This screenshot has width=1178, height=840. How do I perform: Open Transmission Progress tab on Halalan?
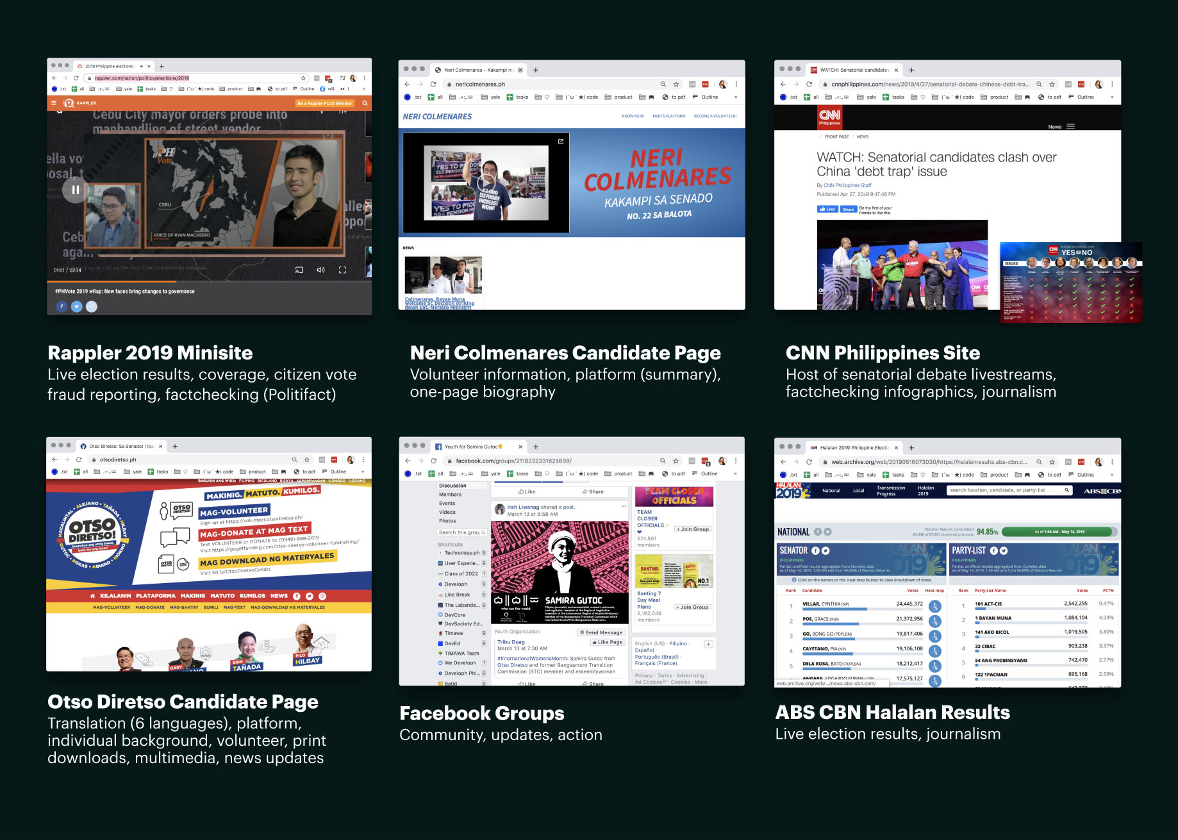click(x=891, y=491)
